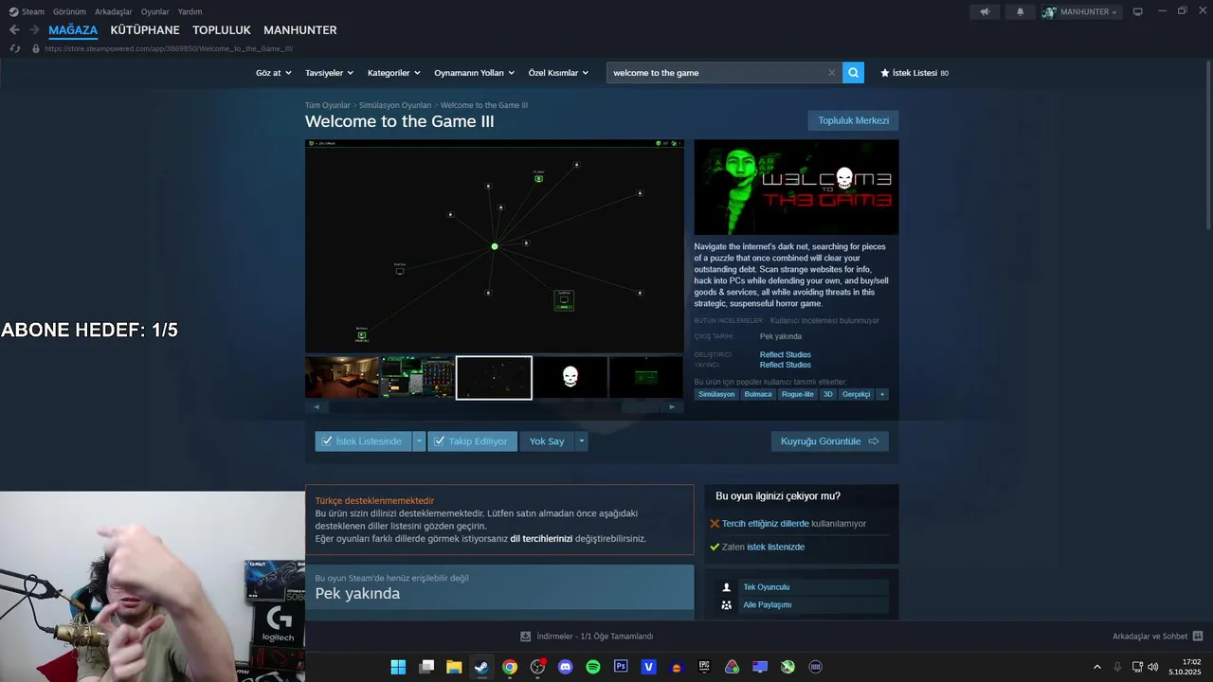1213x682 pixels.
Task: Click the Yok Say button
Action: pos(547,441)
